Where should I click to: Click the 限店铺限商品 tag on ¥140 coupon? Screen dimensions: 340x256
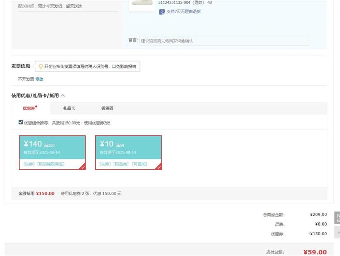(x=51, y=164)
